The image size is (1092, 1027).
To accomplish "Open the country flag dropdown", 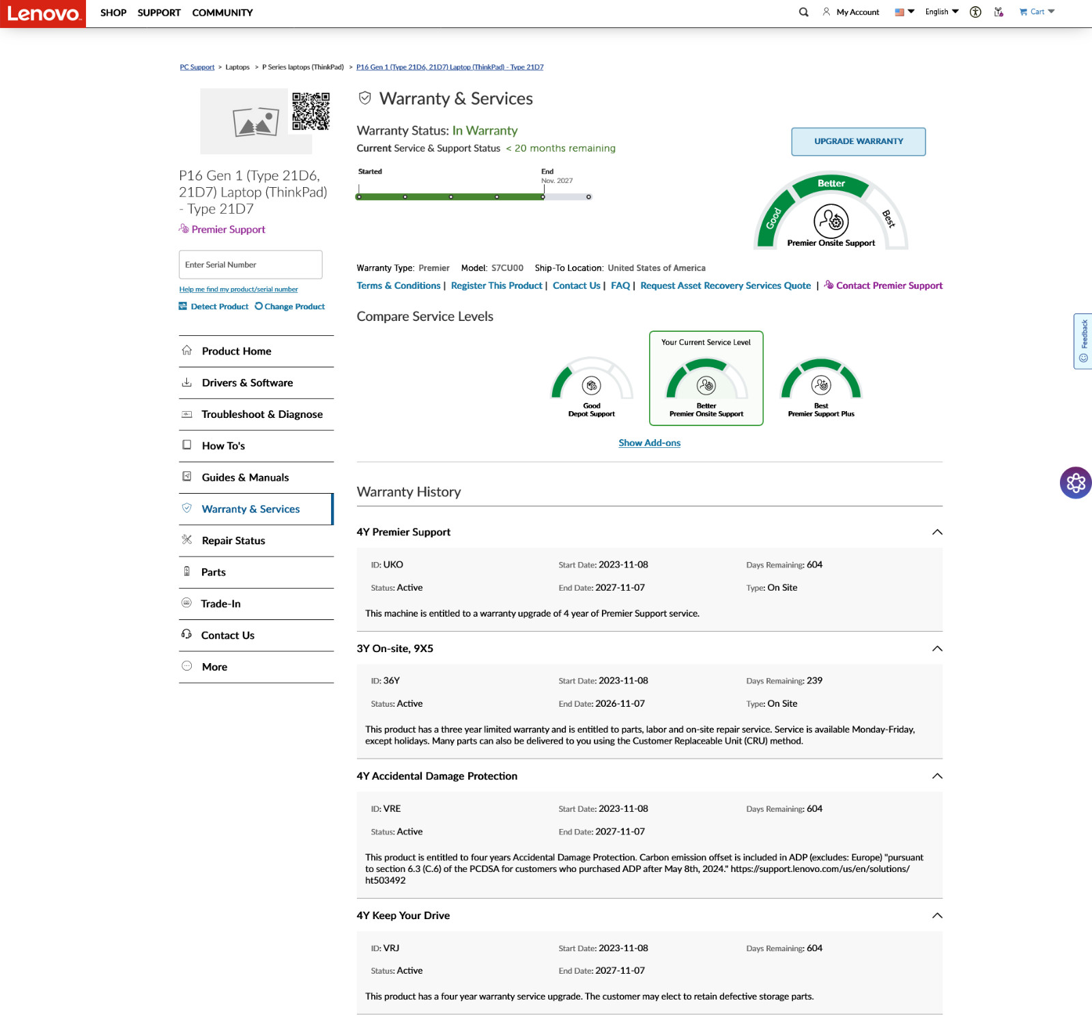I will [904, 12].
